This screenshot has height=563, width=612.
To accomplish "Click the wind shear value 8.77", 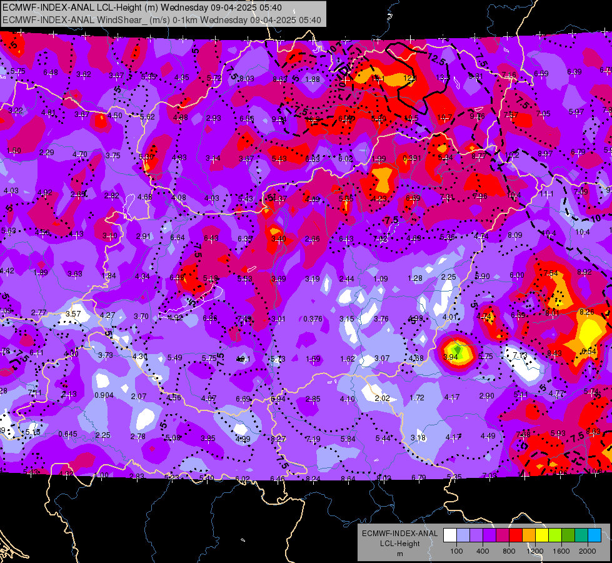I will [479, 156].
